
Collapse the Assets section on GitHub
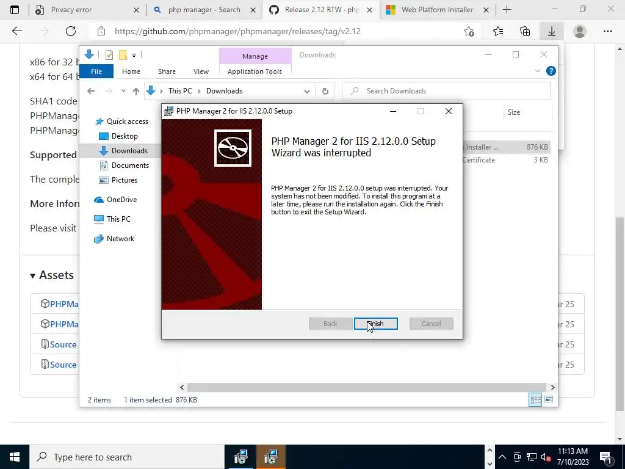[52, 275]
